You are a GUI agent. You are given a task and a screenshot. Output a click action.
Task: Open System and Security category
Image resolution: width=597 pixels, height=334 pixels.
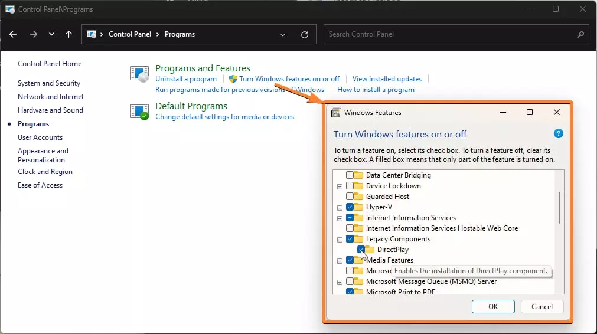[49, 83]
